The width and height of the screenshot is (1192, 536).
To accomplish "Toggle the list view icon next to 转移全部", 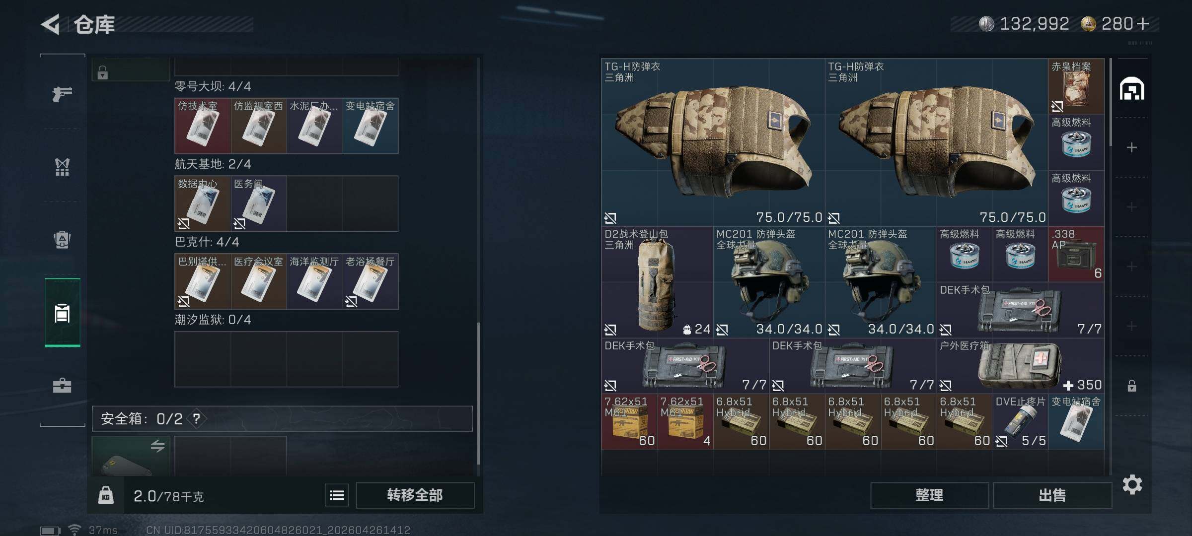I will coord(337,495).
